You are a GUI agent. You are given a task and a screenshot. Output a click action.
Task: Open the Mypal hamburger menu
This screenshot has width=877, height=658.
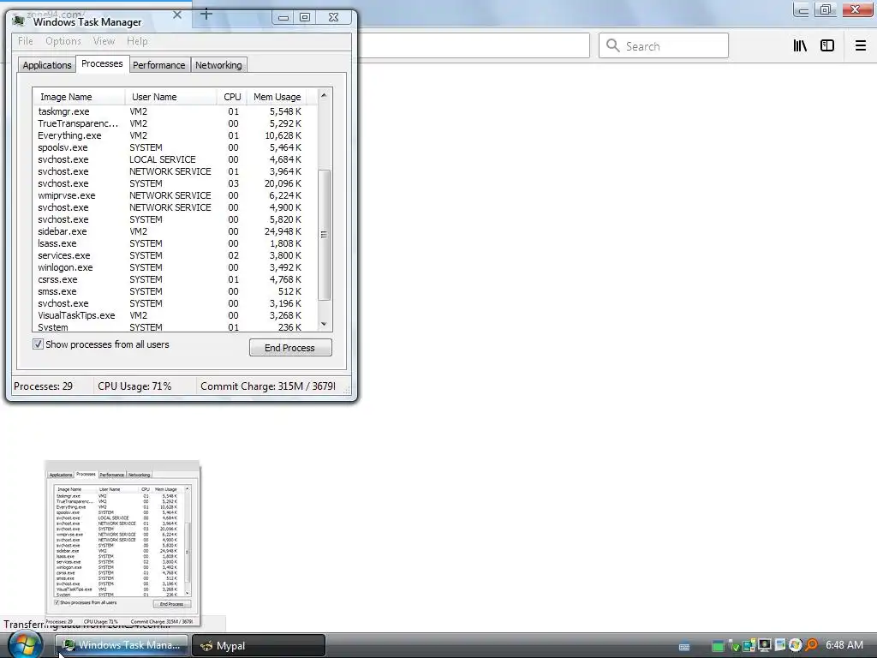click(860, 46)
